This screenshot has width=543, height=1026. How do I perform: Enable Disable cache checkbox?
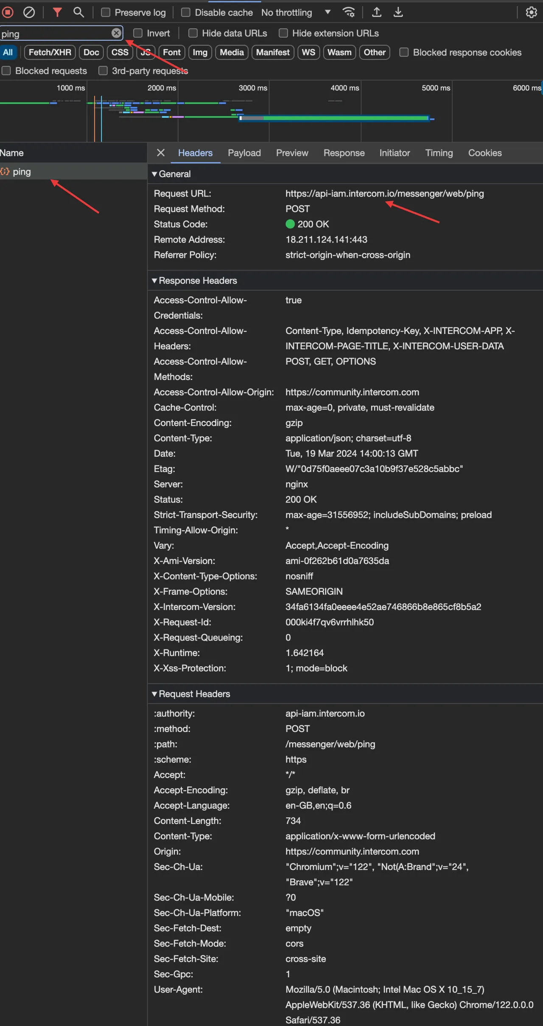click(186, 12)
